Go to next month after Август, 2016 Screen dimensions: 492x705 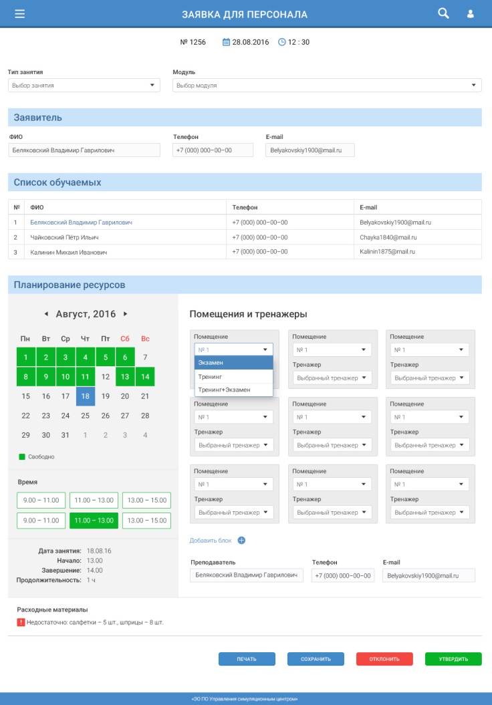coord(126,313)
